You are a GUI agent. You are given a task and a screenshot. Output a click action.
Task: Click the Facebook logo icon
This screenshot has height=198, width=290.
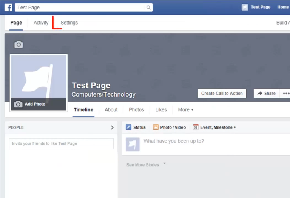(8, 7)
